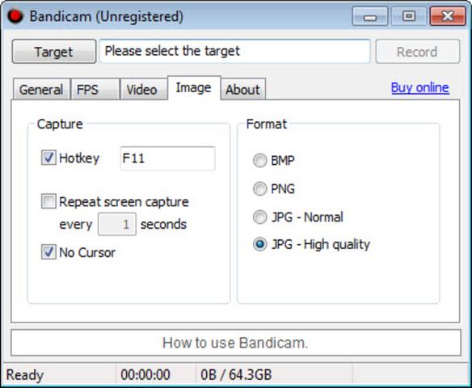Close the Bandicam window
Screen dimensions: 472x388
point(448,16)
